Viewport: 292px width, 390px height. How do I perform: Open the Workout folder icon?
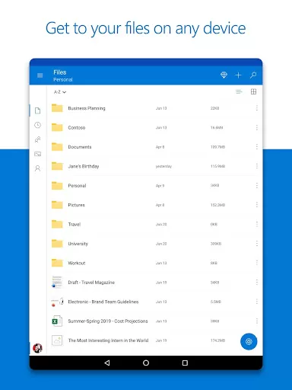(57, 263)
